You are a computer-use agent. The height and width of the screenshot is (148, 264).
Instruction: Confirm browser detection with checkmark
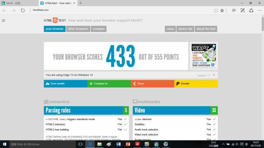click(x=209, y=75)
